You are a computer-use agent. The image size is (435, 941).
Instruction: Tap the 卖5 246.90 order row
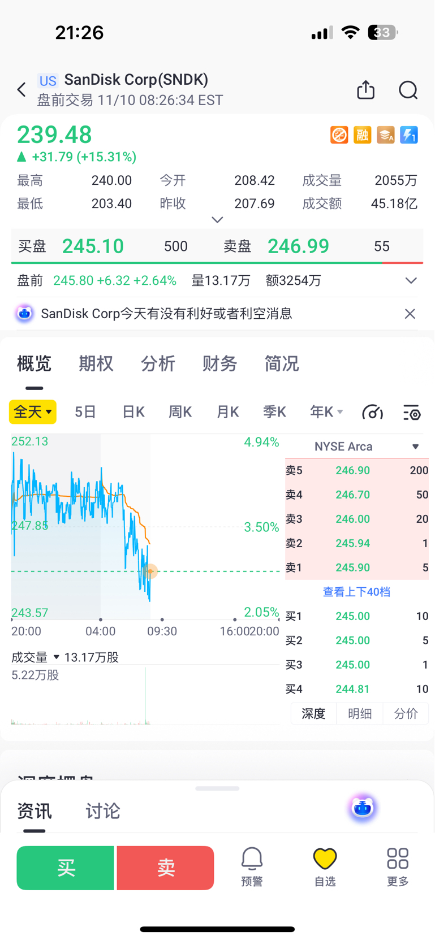(x=357, y=470)
